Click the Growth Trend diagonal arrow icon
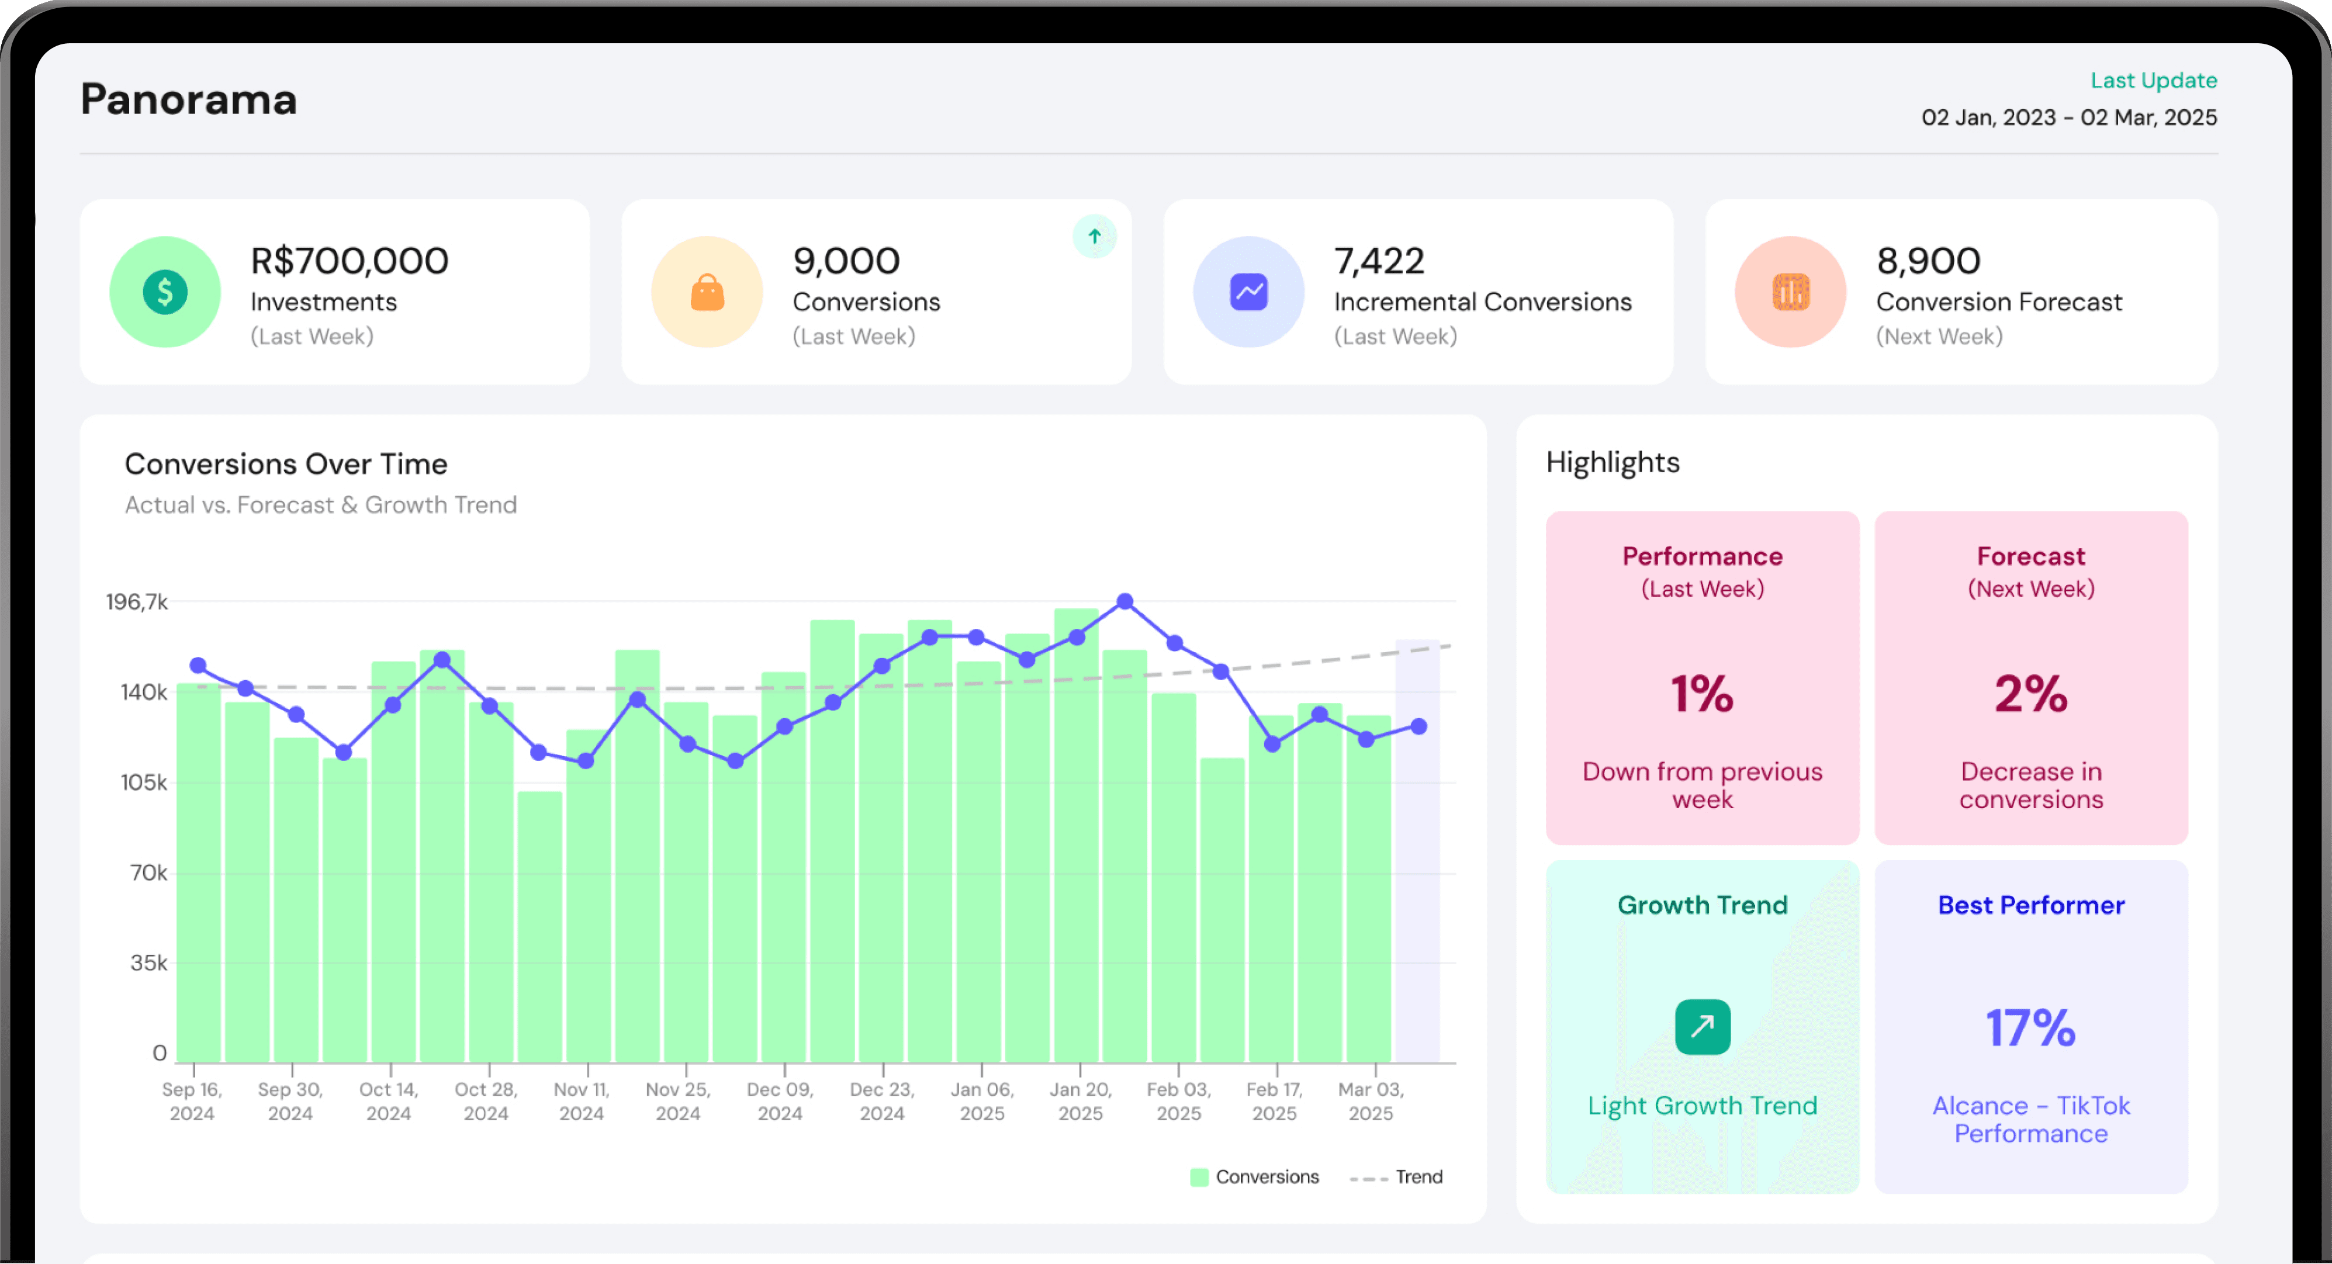This screenshot has height=1264, width=2332. click(1702, 1027)
